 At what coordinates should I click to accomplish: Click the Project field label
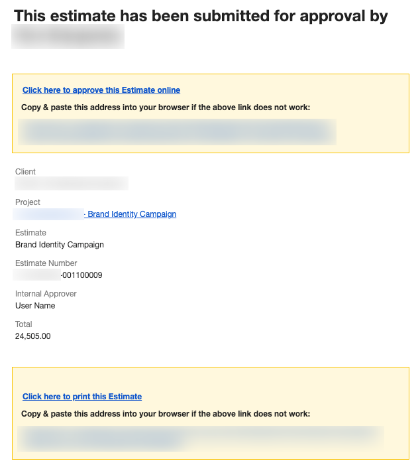pyautogui.click(x=28, y=202)
